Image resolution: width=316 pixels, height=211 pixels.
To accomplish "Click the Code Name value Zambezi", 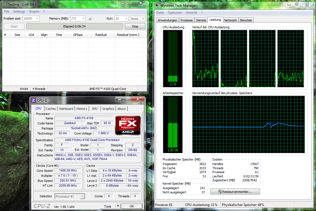I will click(70, 123).
